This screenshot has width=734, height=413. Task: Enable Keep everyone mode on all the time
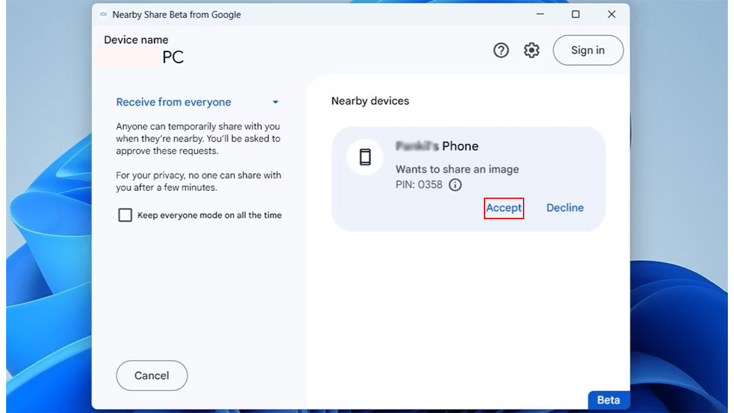(125, 215)
